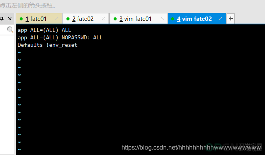Image resolution: width=265 pixels, height=155 pixels.
Task: Close the left side panel
Action: (10, 18)
